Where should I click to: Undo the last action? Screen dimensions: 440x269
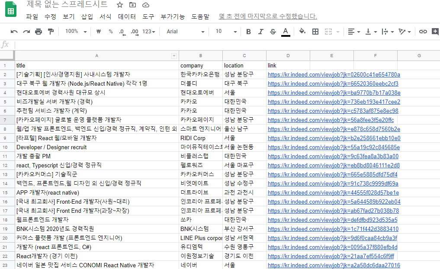coord(14,32)
